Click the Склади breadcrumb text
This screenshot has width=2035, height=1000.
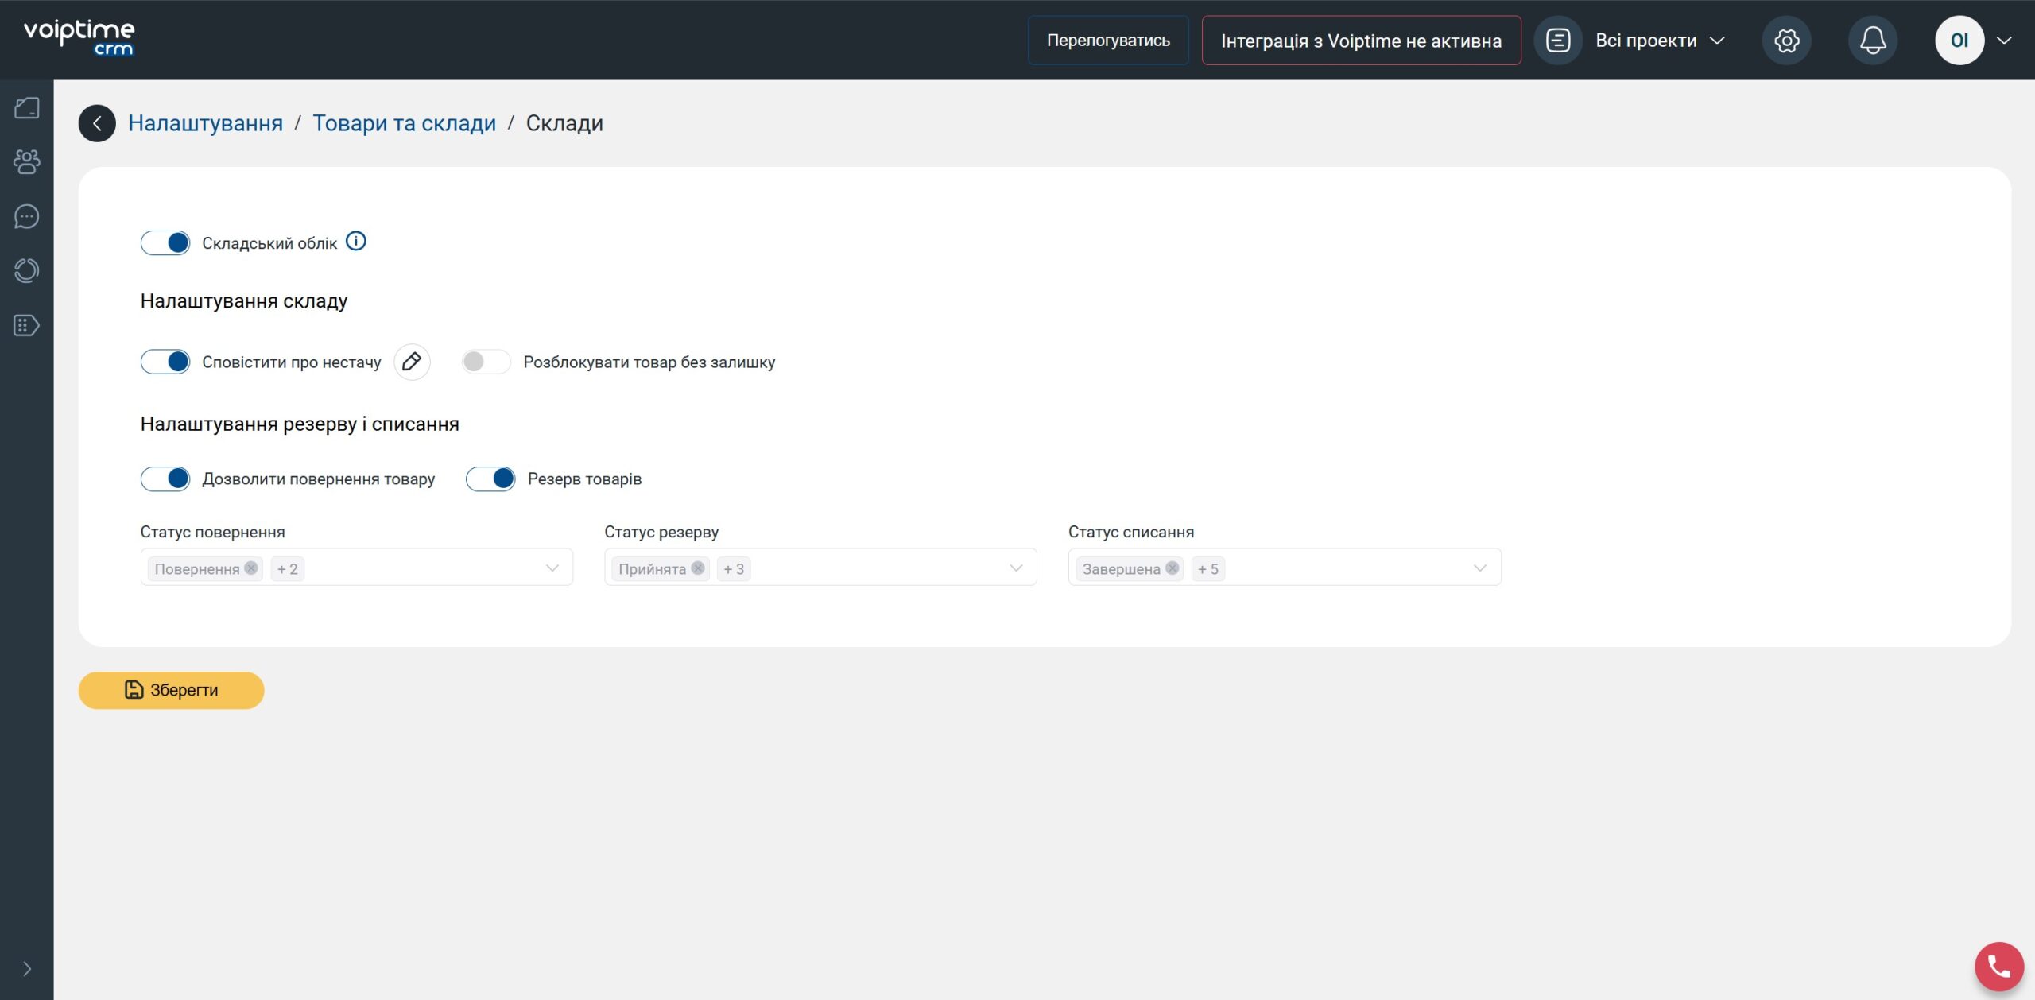tap(564, 123)
